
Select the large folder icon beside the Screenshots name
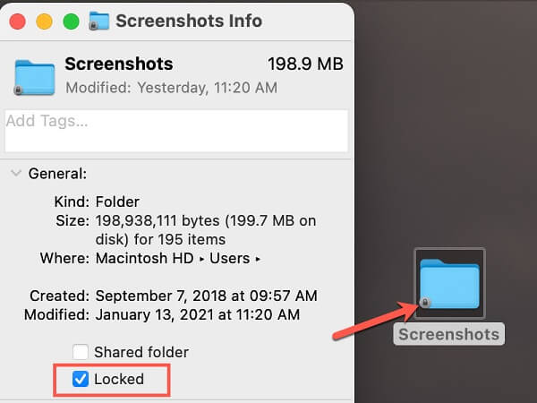click(35, 75)
